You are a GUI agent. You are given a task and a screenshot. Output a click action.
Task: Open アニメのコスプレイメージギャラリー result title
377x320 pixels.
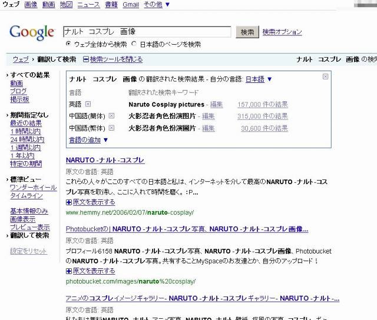[203, 298]
